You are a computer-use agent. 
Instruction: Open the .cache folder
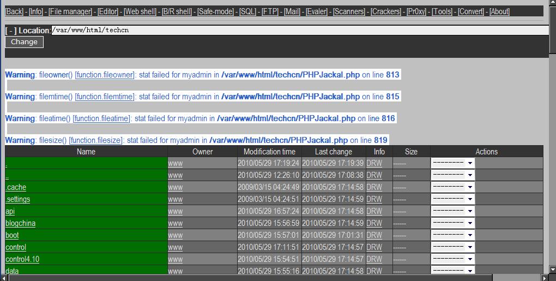click(16, 187)
